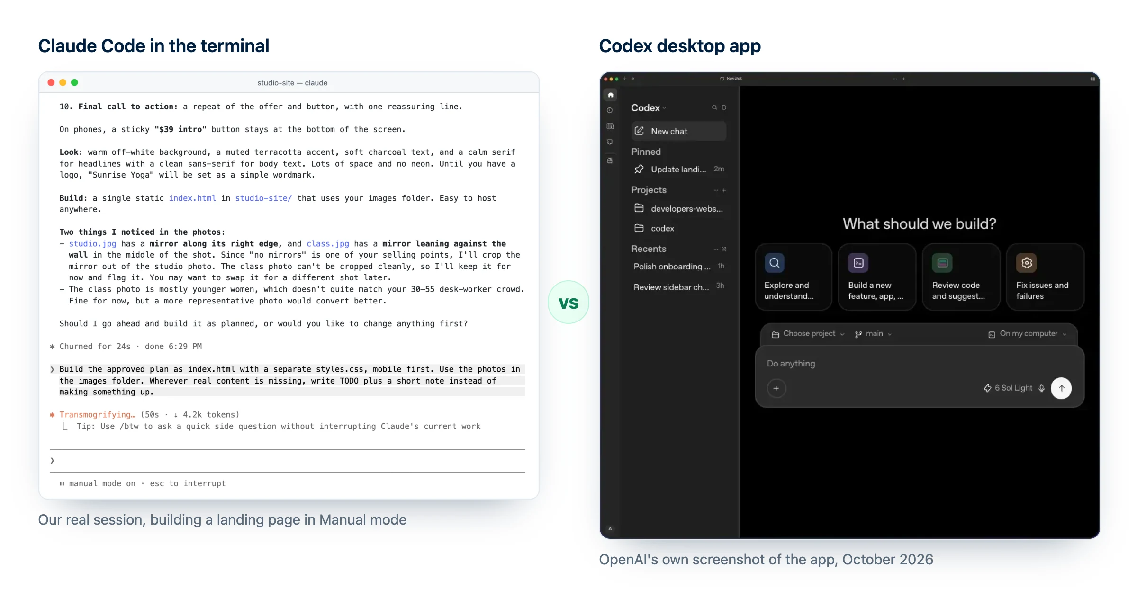Click the plus icon in Projects header
The width and height of the screenshot is (1137, 607).
724,190
